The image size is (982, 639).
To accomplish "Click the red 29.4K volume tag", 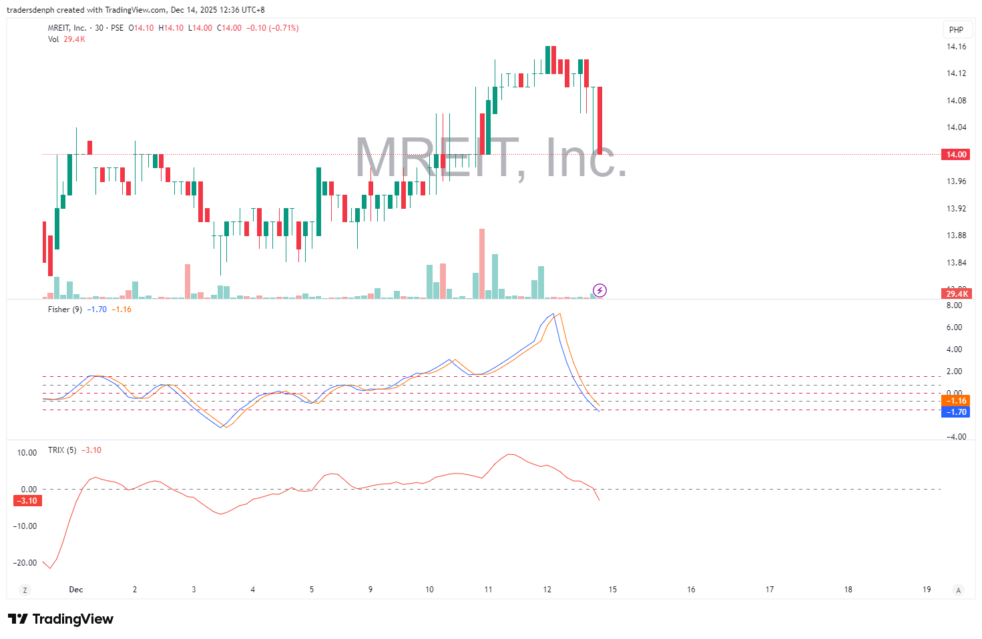I will coord(955,294).
